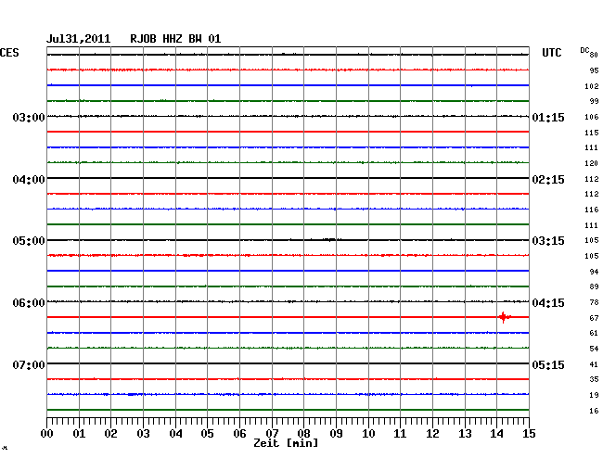
Task: Click the DC value "35"
Action: pyautogui.click(x=594, y=379)
